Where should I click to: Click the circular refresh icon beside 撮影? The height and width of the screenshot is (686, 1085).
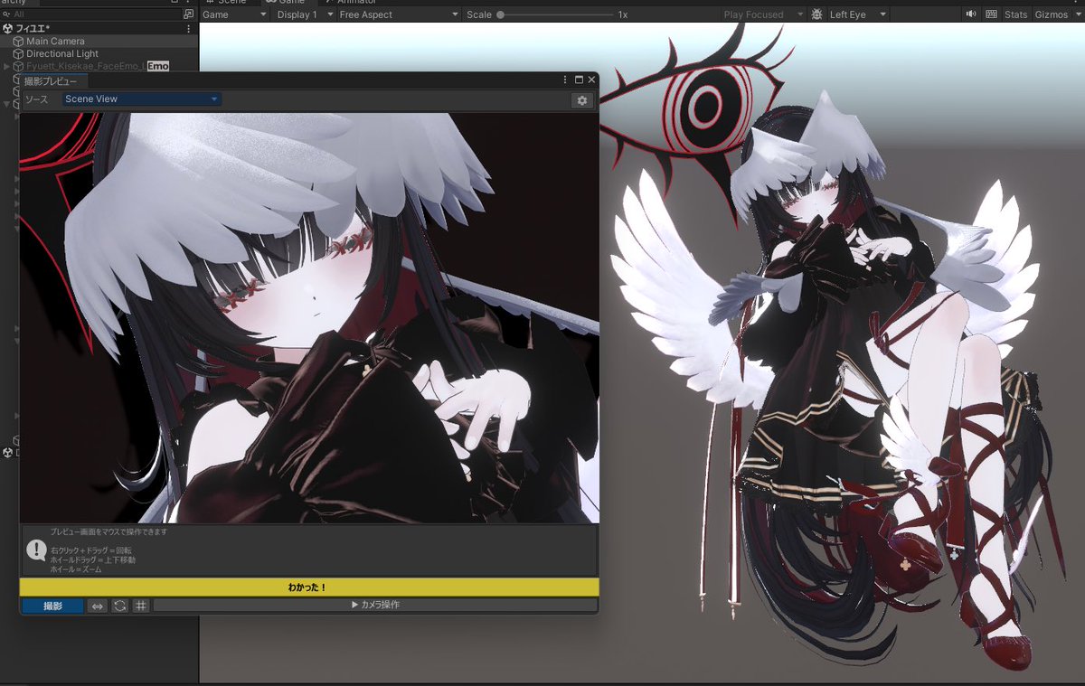(119, 606)
